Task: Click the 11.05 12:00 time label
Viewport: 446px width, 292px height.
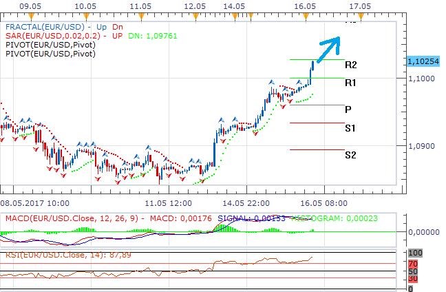Action: click(x=167, y=204)
